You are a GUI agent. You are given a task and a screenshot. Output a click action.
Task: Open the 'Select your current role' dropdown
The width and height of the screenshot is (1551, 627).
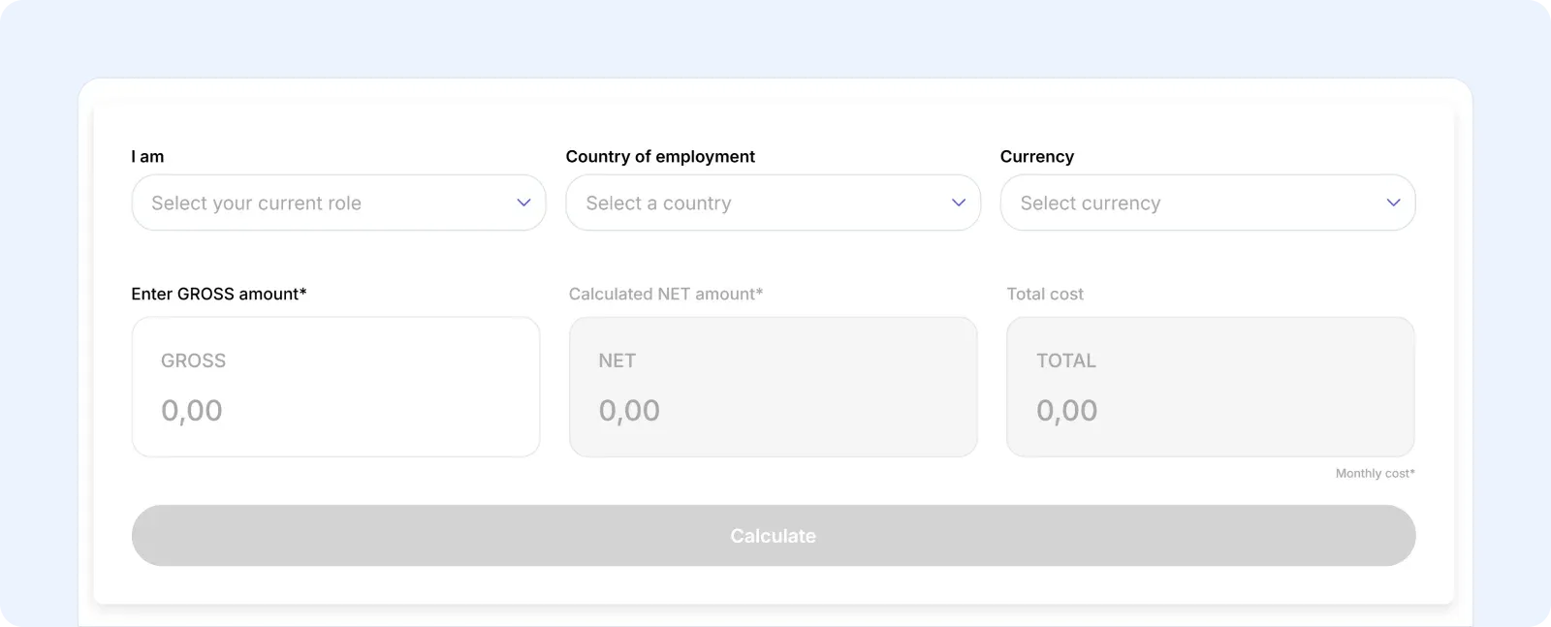coord(338,203)
